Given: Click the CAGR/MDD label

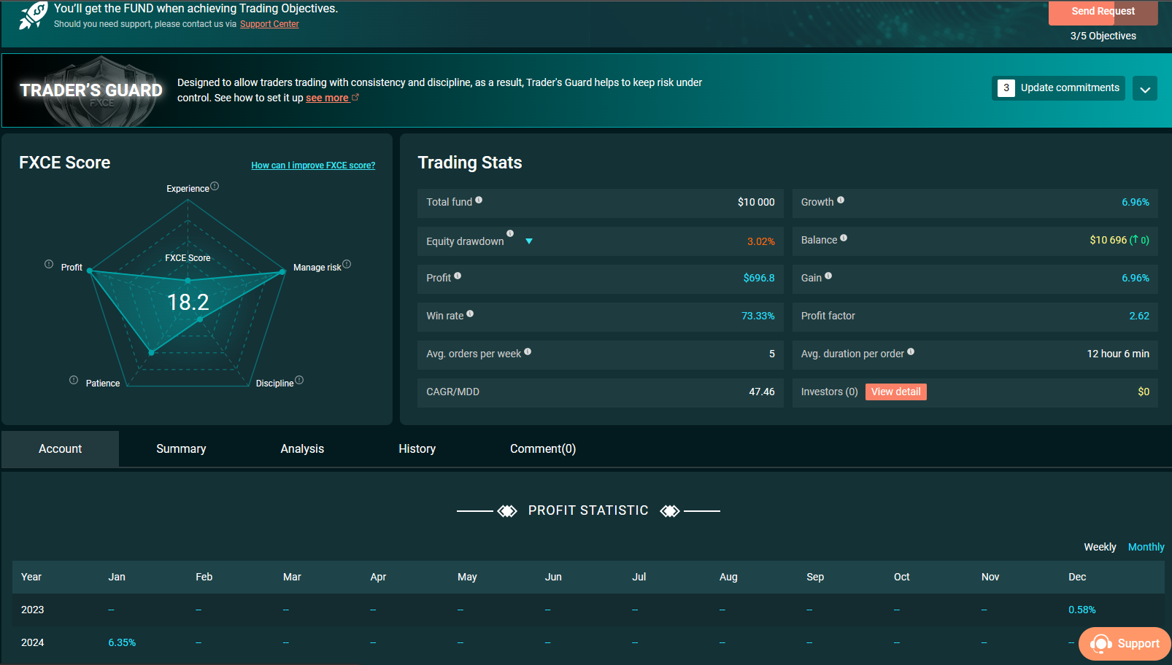Looking at the screenshot, I should point(453,392).
